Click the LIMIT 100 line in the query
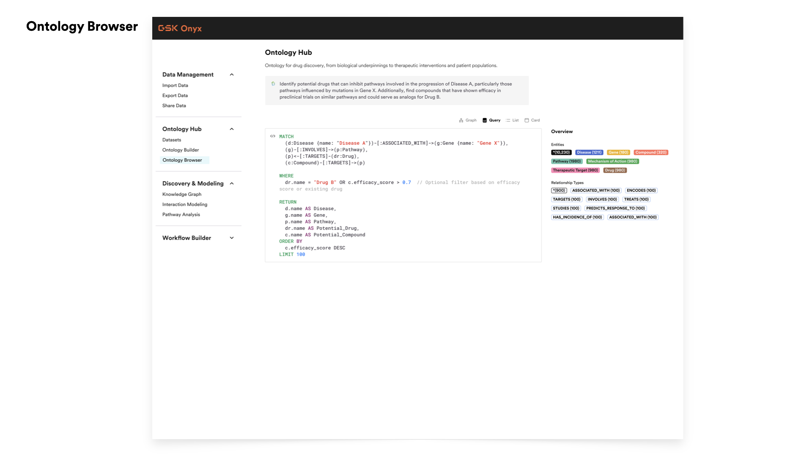Image resolution: width=812 pixels, height=456 pixels. [292, 254]
